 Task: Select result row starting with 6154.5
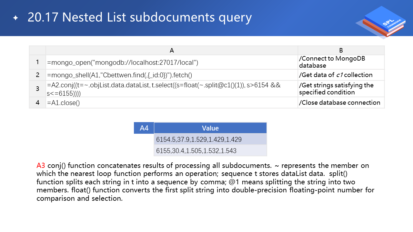(199, 140)
